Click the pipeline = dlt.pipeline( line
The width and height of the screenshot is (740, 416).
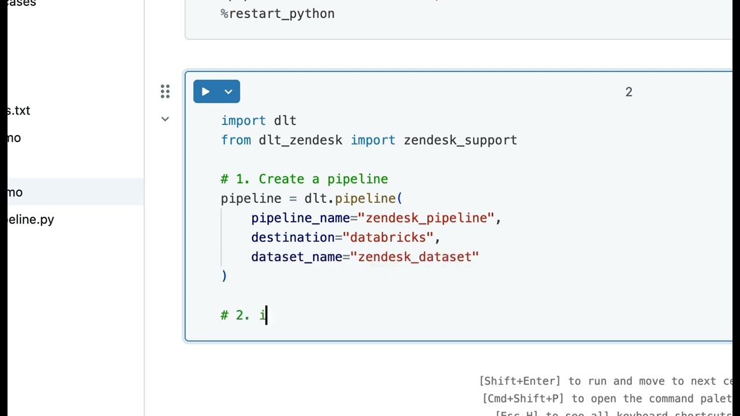click(312, 199)
